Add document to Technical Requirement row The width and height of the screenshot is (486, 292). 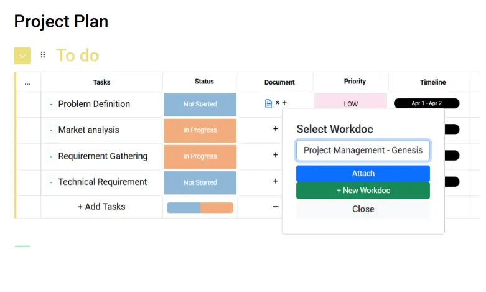click(275, 181)
